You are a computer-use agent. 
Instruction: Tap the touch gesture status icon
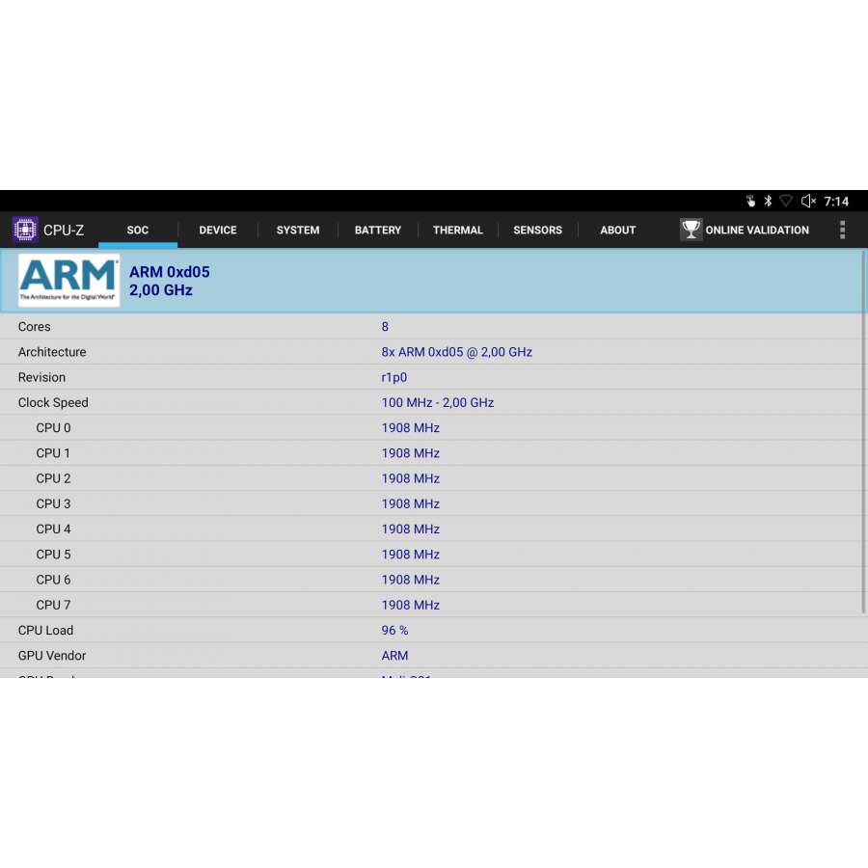750,201
